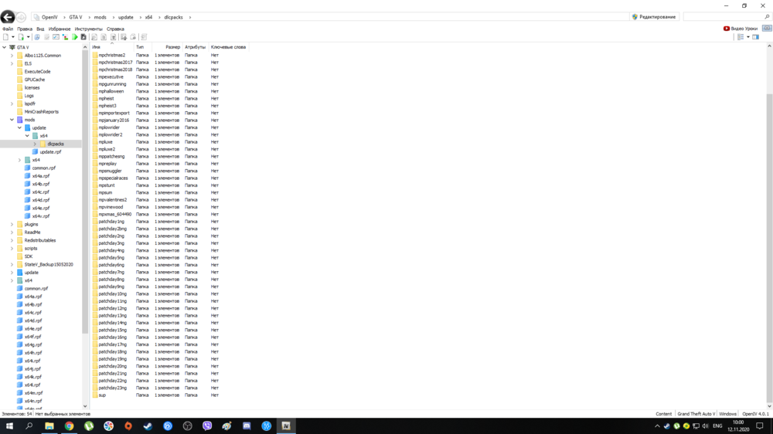This screenshot has height=434, width=773.
Task: Select the patchday10ng folder row
Action: tap(169, 293)
